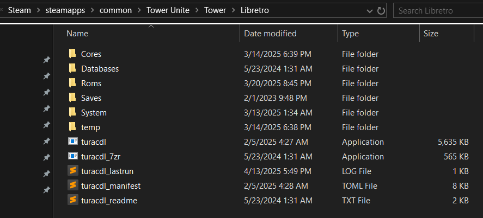
Task: Expand the chevron after Tower Unite in path
Action: (x=197, y=10)
